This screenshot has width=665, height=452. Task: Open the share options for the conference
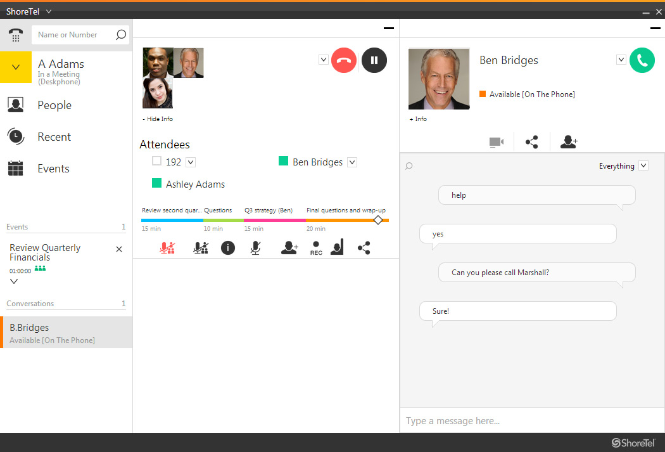tap(364, 247)
